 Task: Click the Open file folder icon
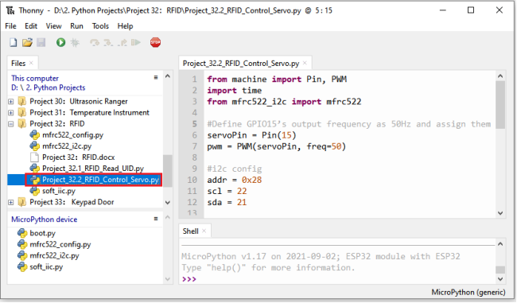(27, 42)
